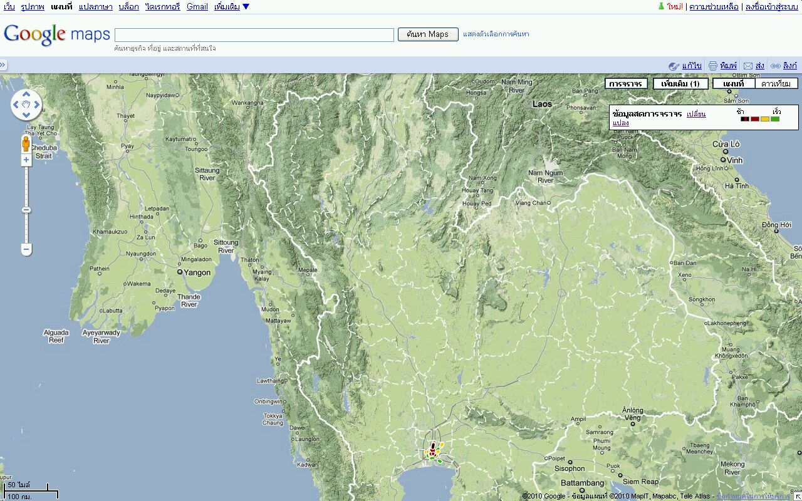The width and height of the screenshot is (802, 501).
Task: Pan the map down with the arrow
Action: [26, 115]
